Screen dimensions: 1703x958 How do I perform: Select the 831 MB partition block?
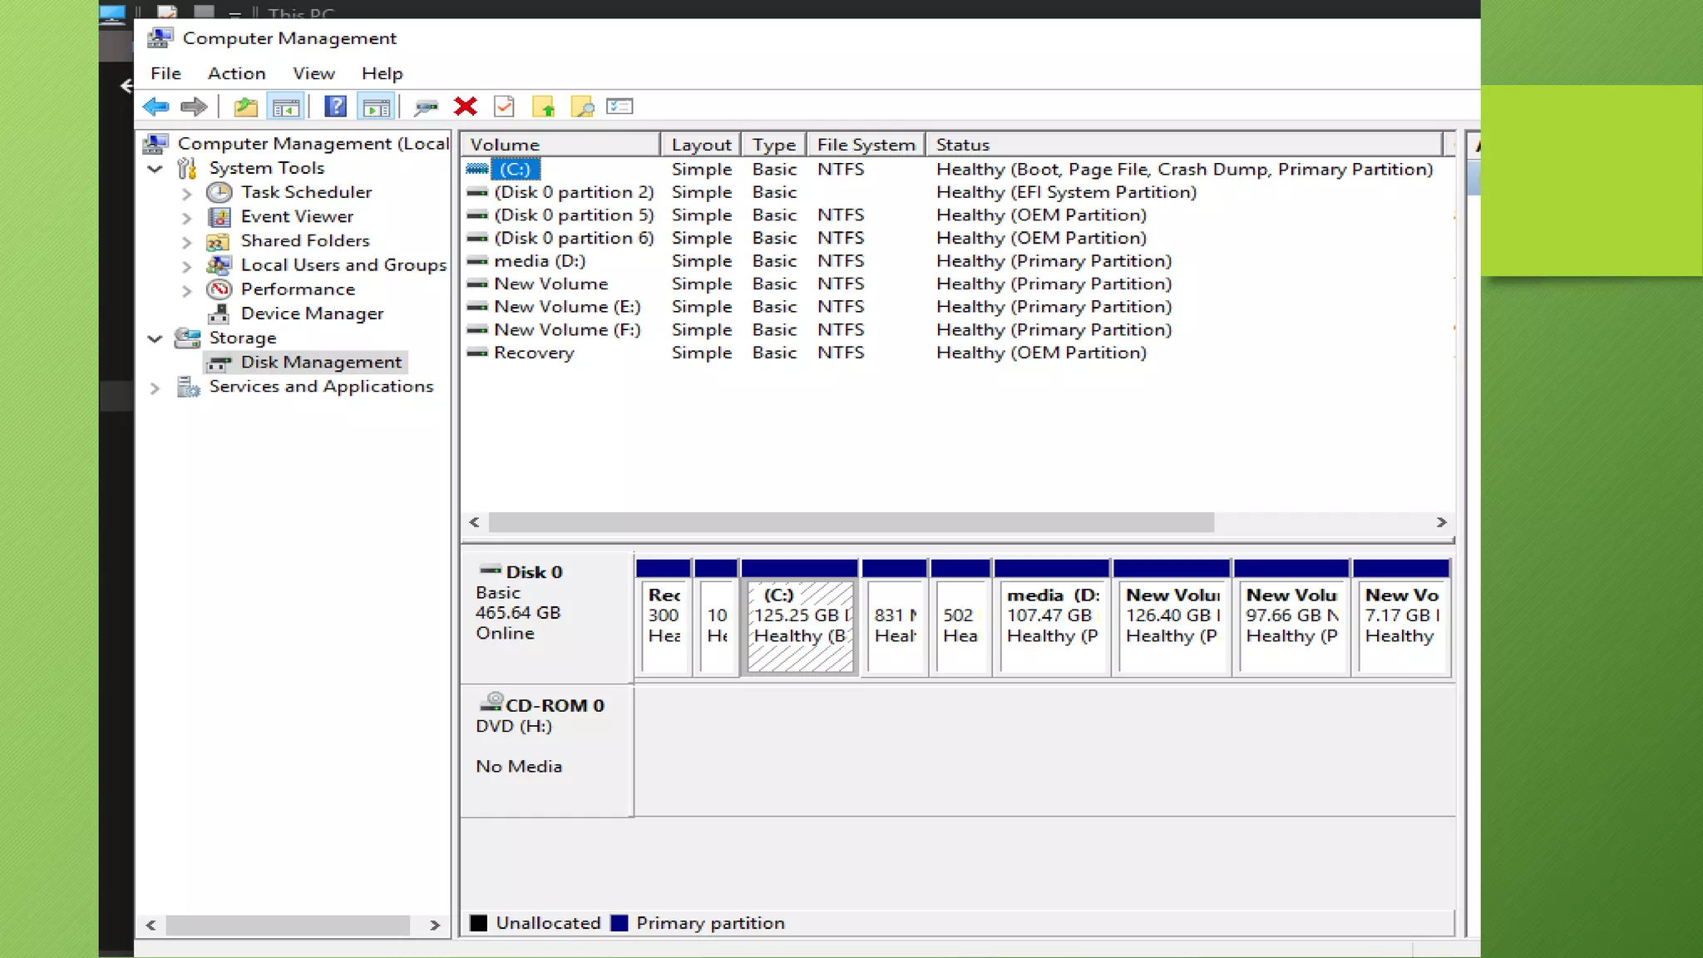point(895,618)
